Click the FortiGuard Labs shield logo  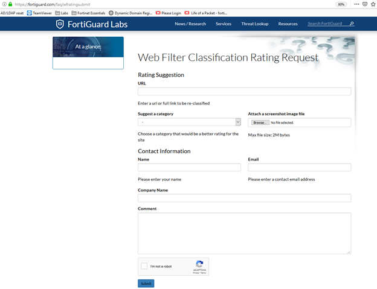pyautogui.click(x=60, y=24)
